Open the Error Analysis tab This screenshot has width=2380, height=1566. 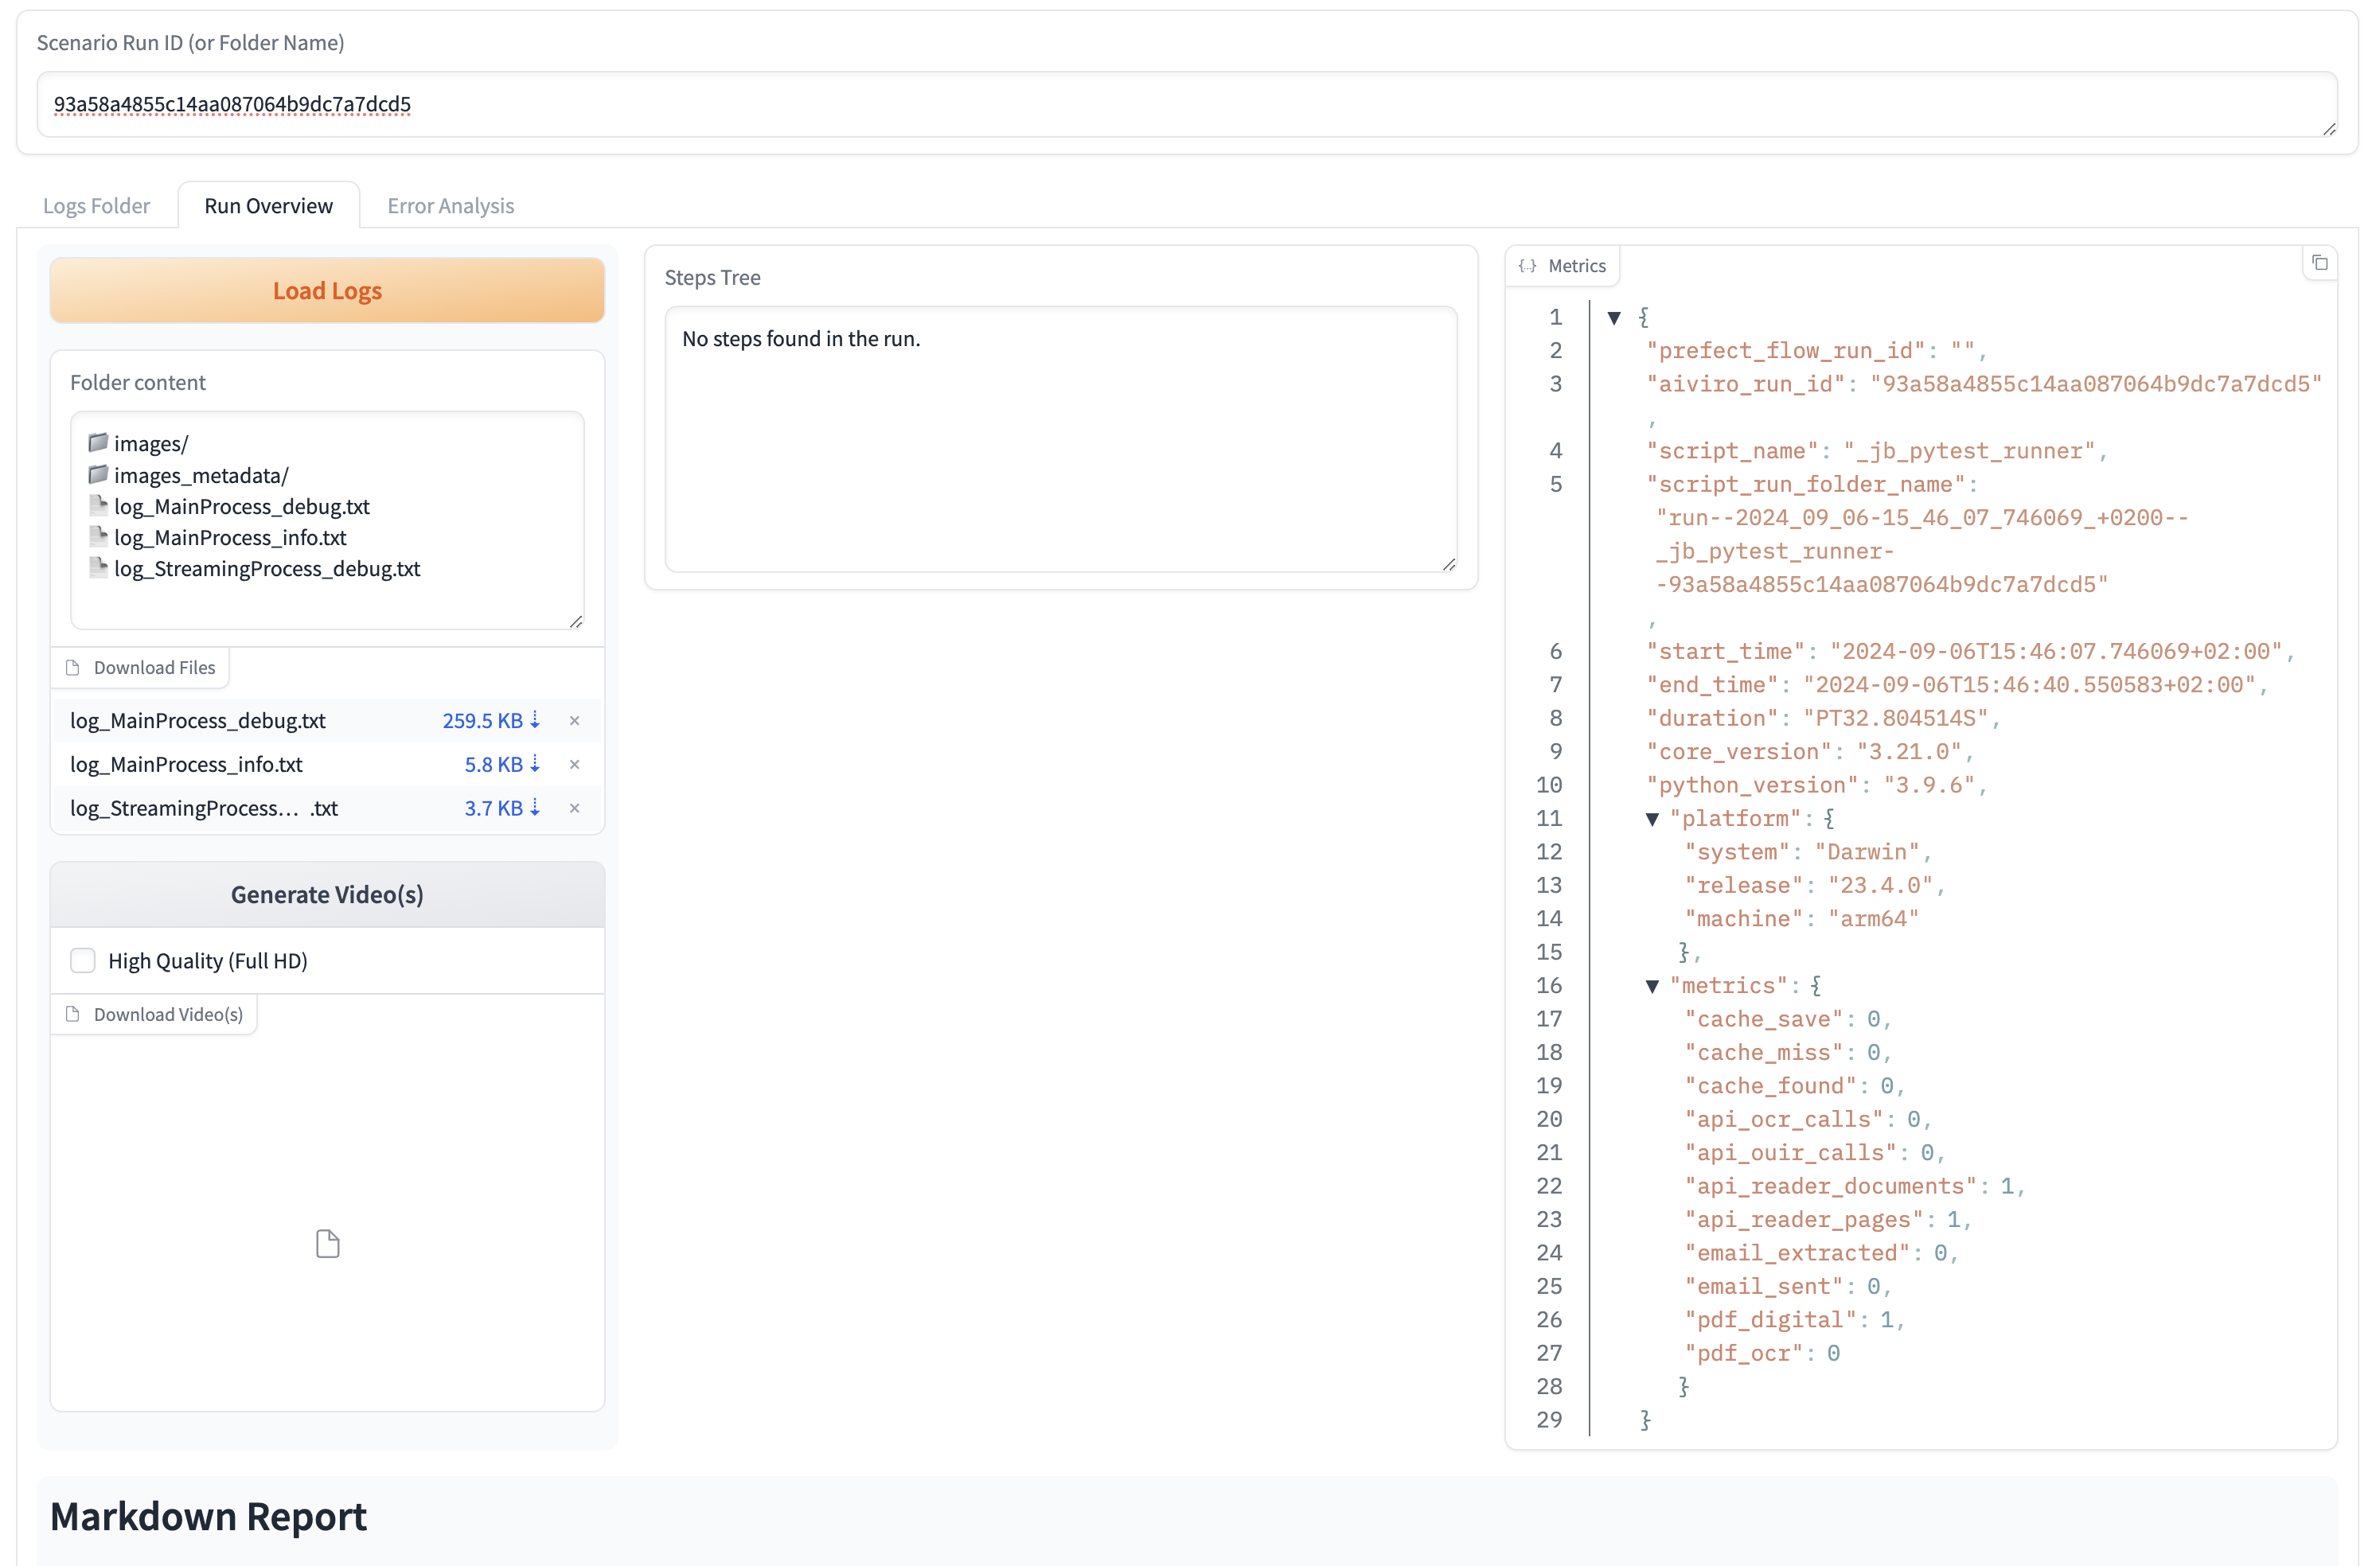click(x=450, y=206)
